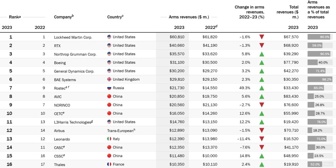
Task: Click the Italy flag in Leonardo's row
Action: click(109, 139)
